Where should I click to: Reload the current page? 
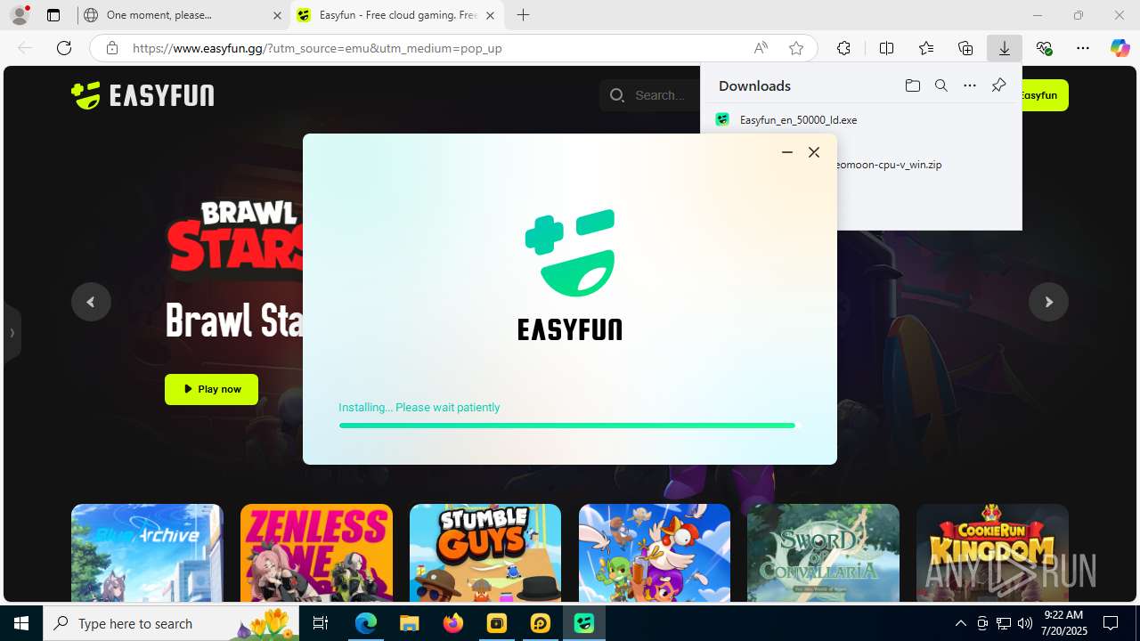click(64, 48)
